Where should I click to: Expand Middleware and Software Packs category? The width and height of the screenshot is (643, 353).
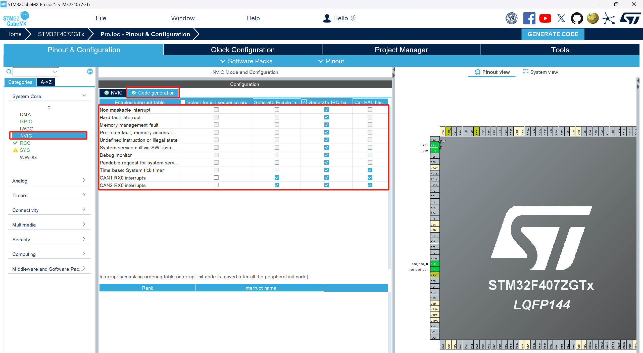click(x=84, y=268)
